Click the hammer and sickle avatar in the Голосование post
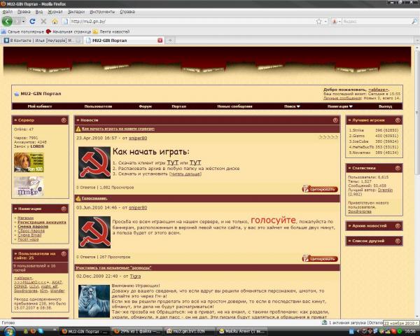Screen dimensions: 420x336 [94, 232]
